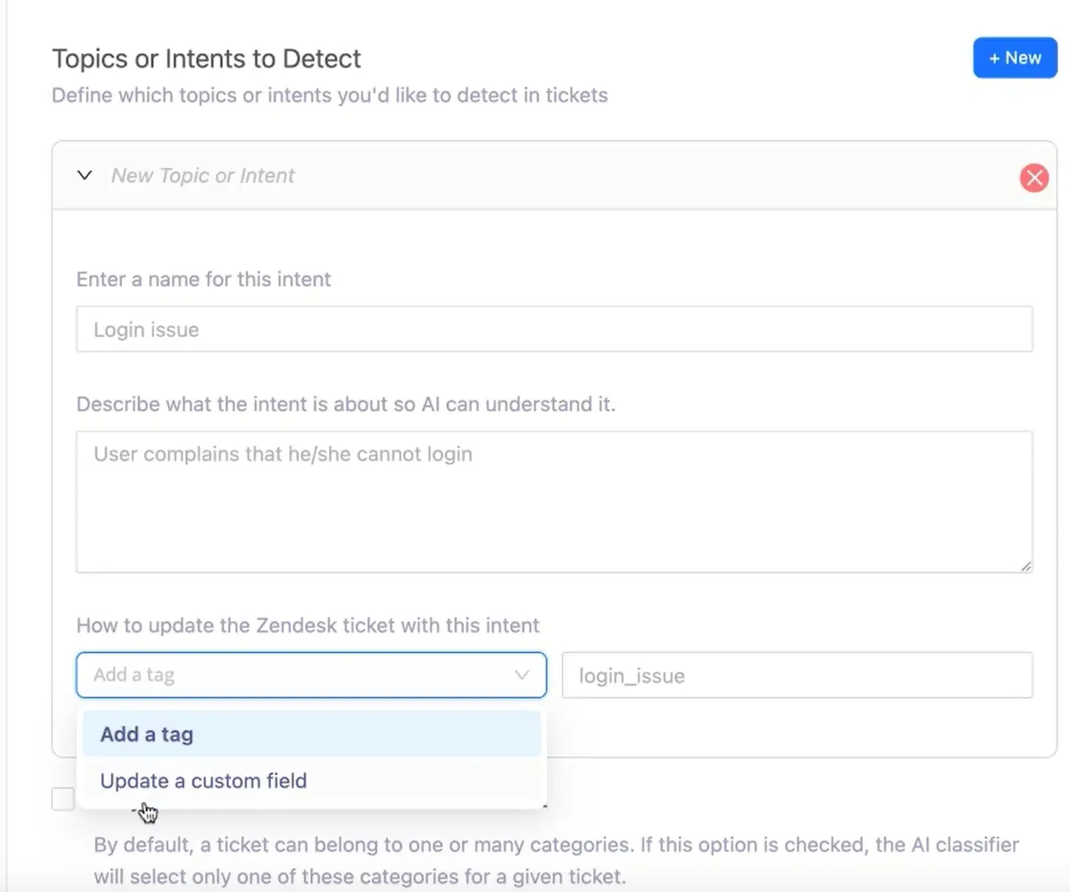This screenshot has height=892, width=1070.
Task: Click the New Topic or Intent title
Action: coord(202,176)
